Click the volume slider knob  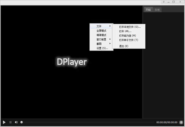point(22,122)
